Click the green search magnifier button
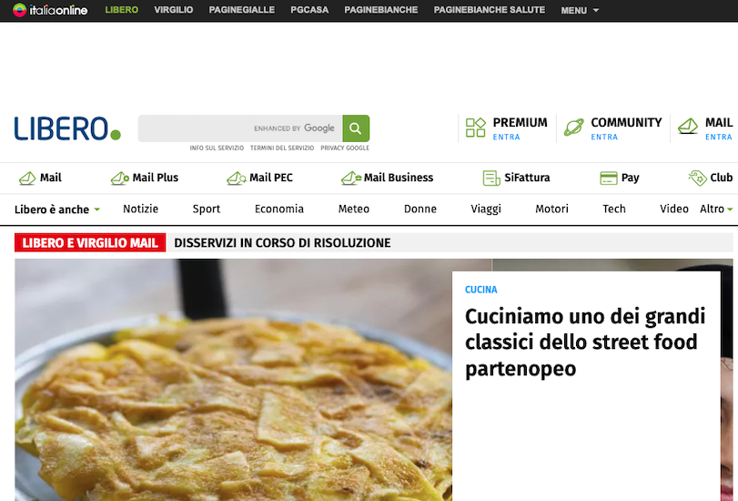This screenshot has width=738, height=501. (x=356, y=128)
